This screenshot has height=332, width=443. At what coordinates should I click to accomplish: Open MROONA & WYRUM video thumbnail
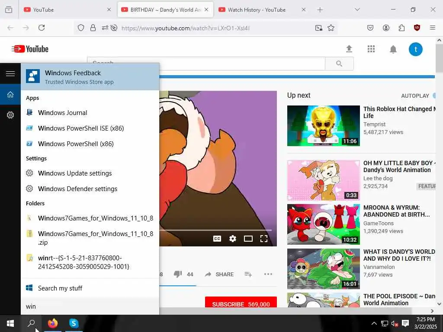(x=324, y=224)
